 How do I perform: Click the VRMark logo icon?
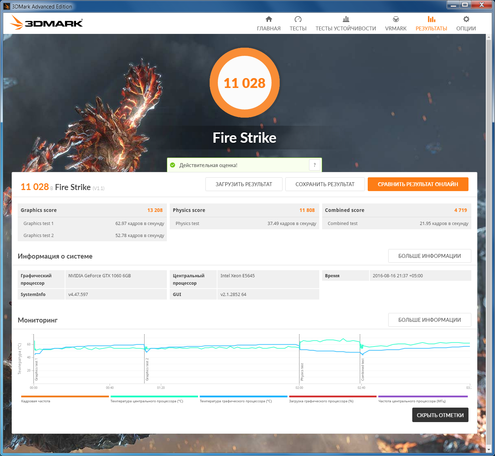click(396, 19)
